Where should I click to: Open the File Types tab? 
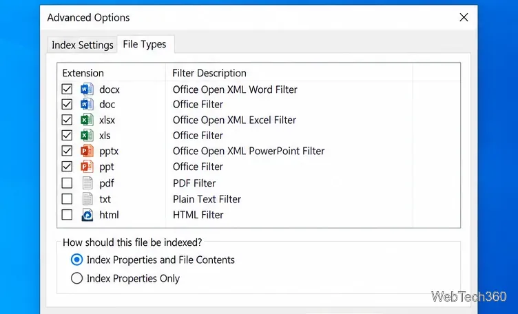click(145, 44)
